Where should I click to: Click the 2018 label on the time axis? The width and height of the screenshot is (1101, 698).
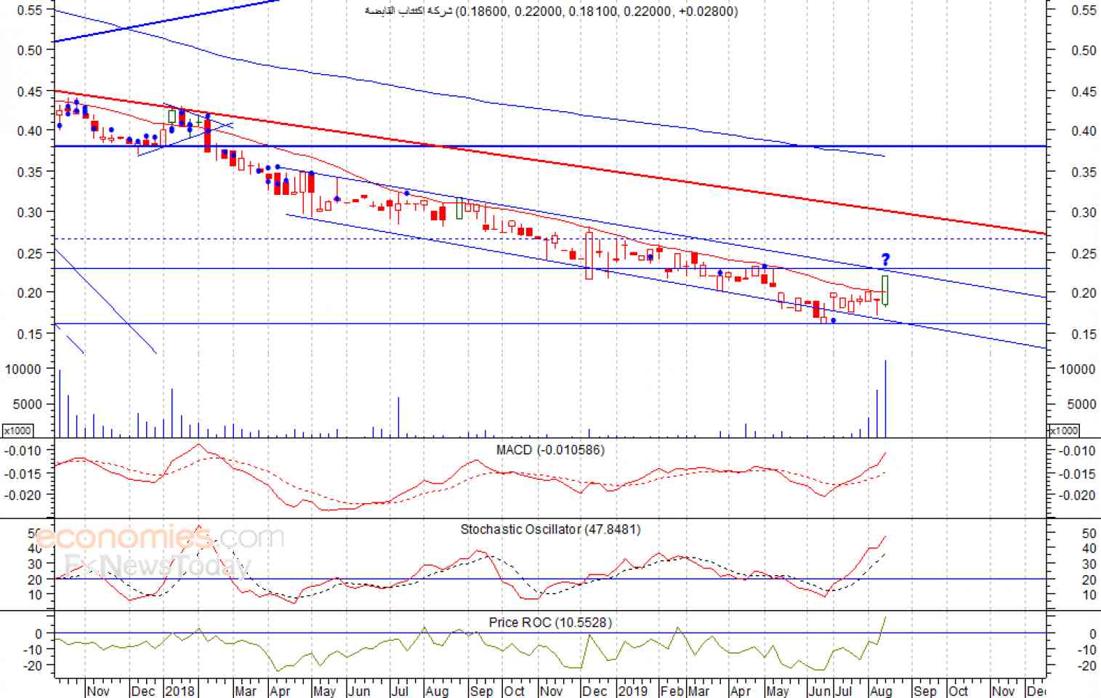tap(180, 691)
